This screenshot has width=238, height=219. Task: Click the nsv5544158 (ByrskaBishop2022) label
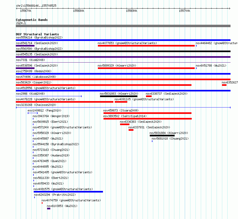point(56,144)
